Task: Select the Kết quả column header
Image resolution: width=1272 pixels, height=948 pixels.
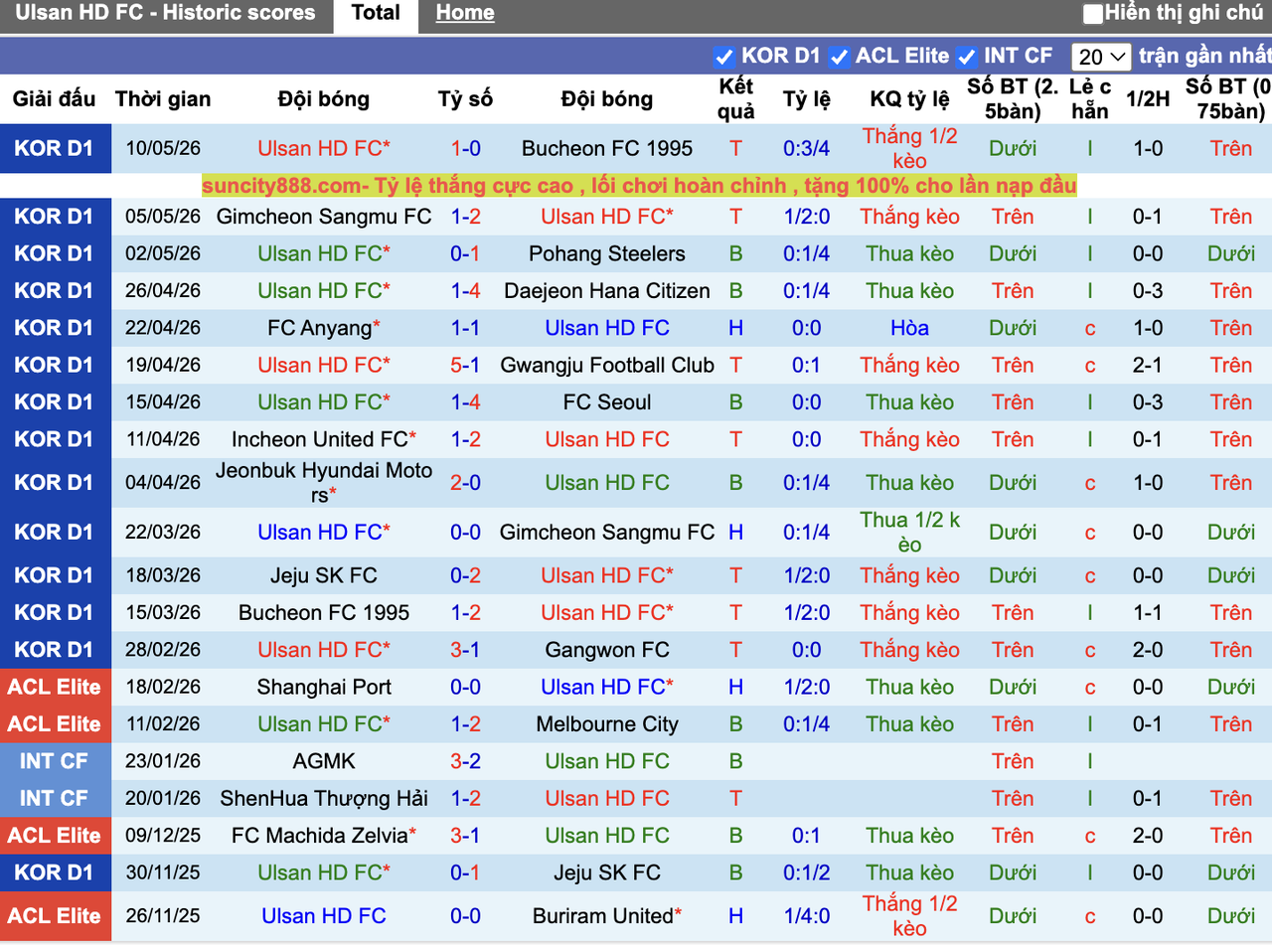Action: point(736,99)
